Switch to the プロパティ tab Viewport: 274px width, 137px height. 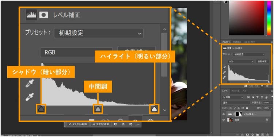coord(226,42)
